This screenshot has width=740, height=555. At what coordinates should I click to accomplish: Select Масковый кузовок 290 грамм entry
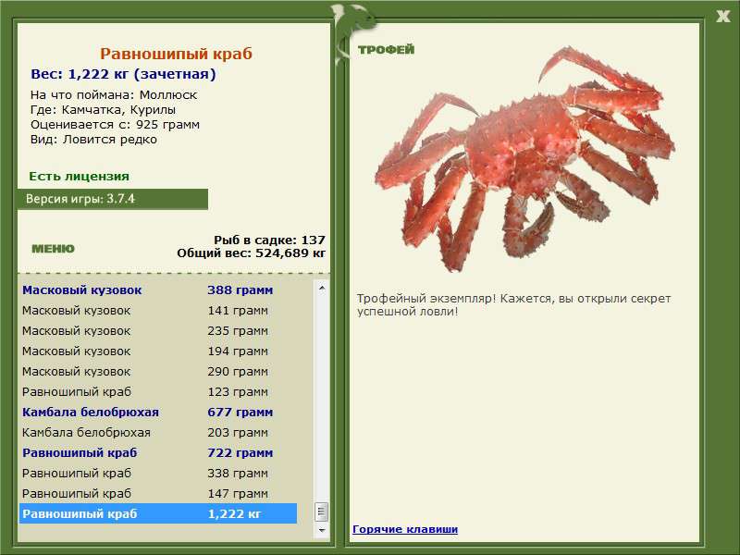point(158,372)
